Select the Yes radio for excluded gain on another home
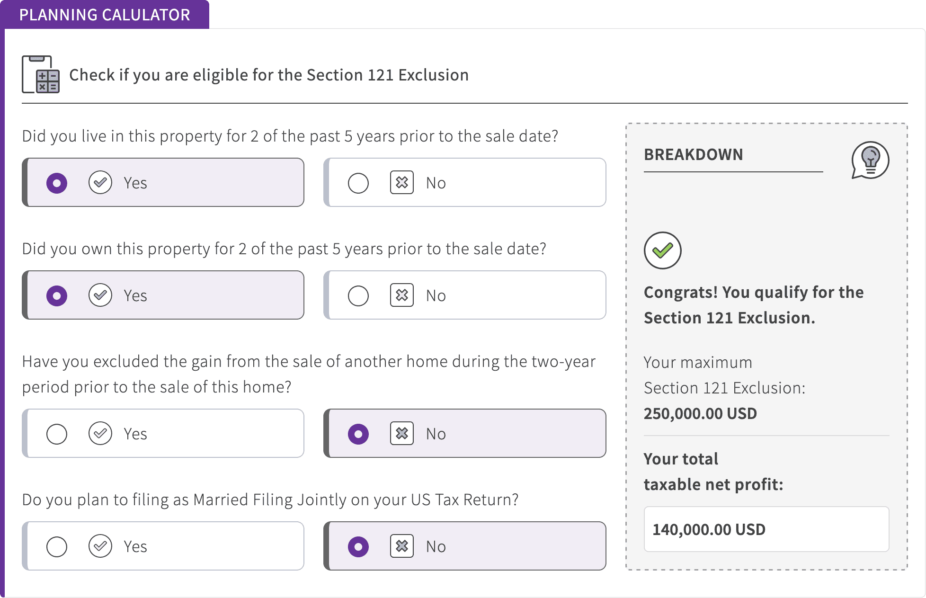926x598 pixels. (x=57, y=434)
